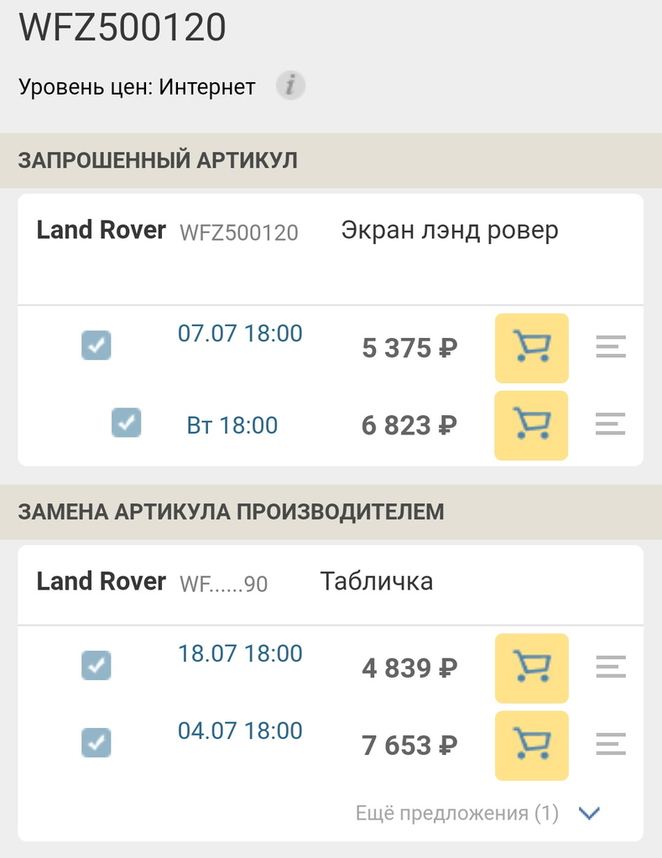Click article number WFZ500120 in Land Rover row
662x858 pixels.
[x=239, y=232]
